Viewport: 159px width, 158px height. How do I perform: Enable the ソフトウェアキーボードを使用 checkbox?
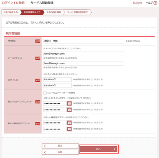[x=45, y=93]
